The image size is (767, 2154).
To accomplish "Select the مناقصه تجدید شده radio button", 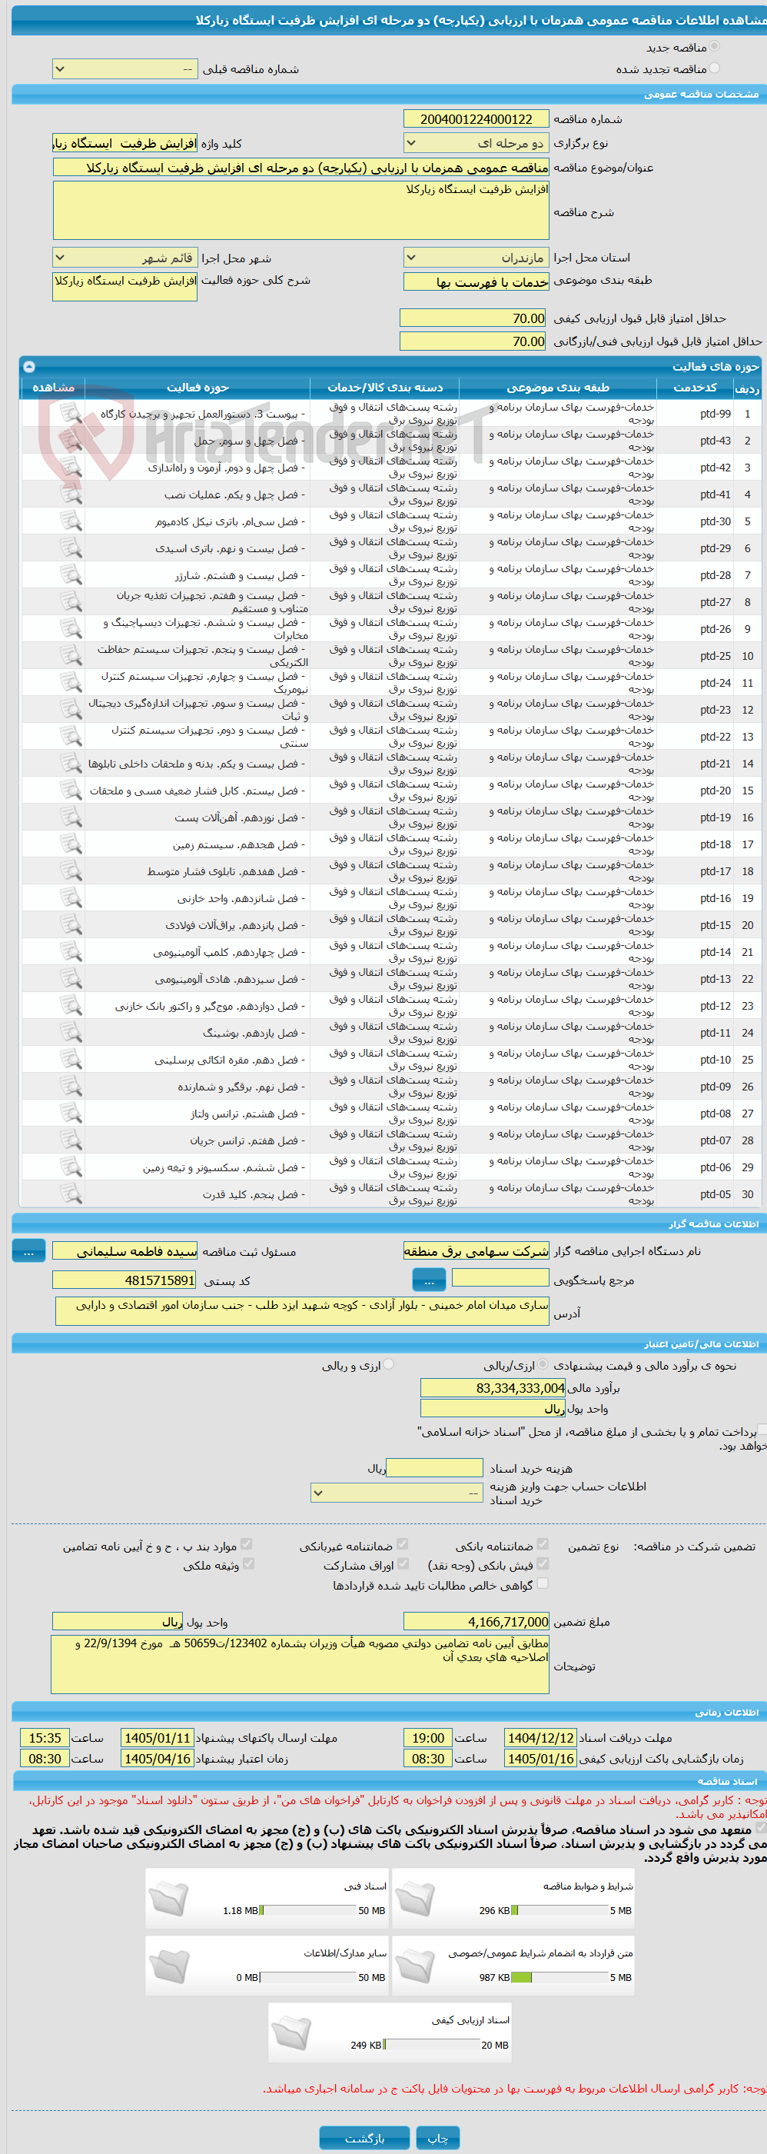I will [x=715, y=68].
